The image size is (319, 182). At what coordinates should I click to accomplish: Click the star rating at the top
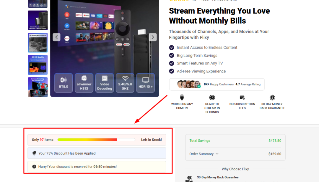[x=179, y=0]
